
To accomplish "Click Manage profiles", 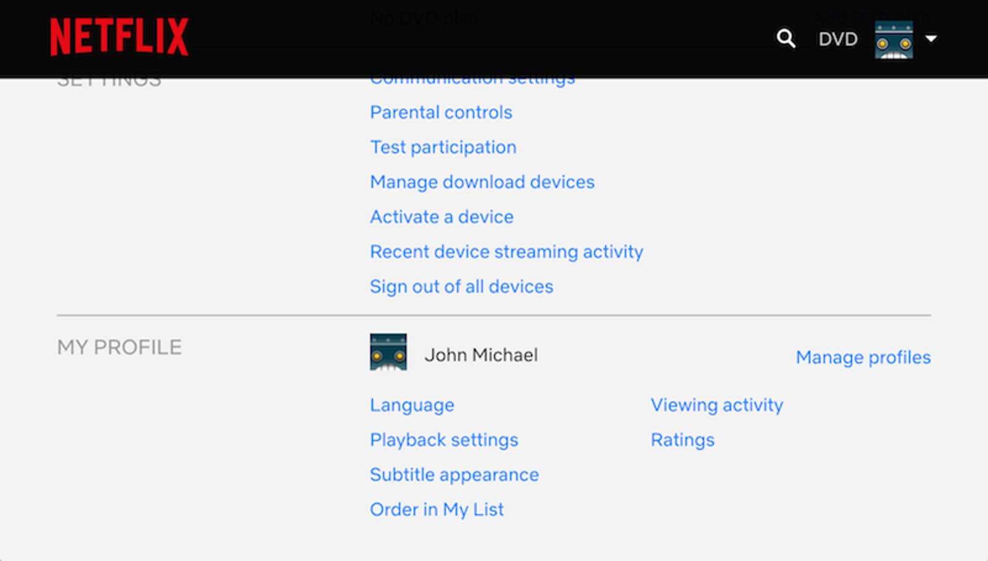I will (863, 357).
